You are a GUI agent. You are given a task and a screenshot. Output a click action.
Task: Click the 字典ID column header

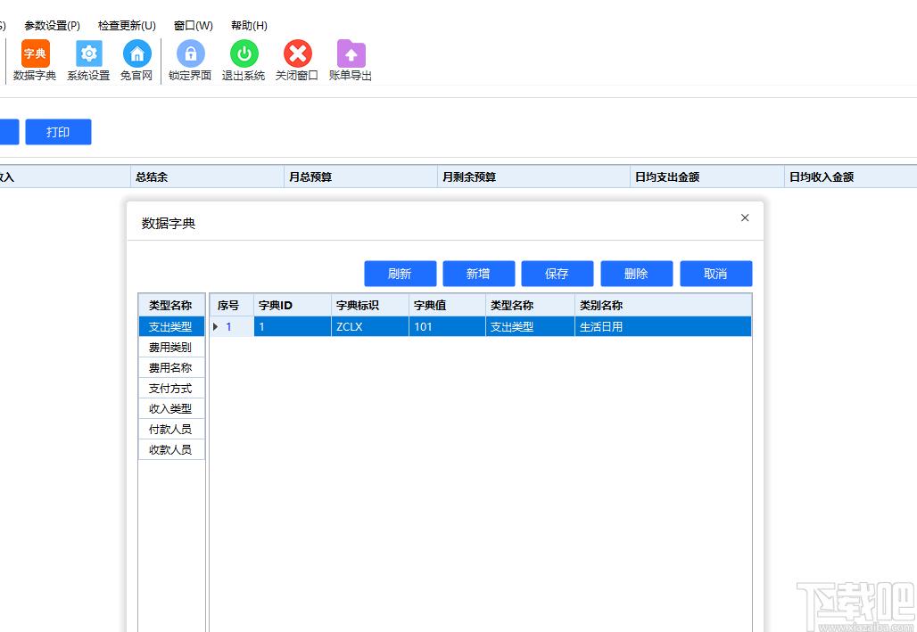pos(293,305)
